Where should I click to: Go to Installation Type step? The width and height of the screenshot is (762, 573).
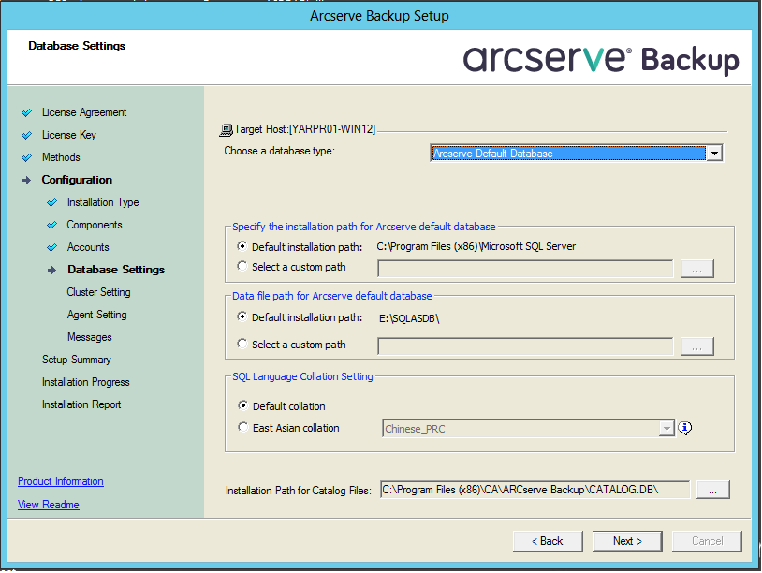(103, 202)
